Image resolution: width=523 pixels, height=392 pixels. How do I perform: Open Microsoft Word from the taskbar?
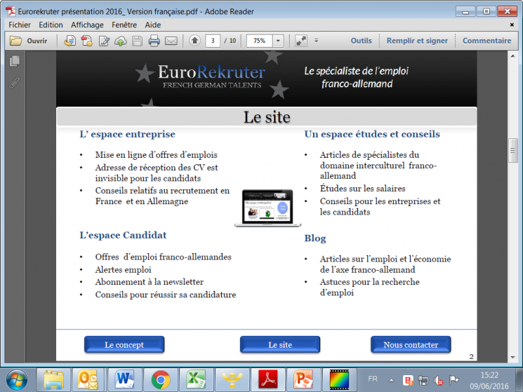[124, 380]
